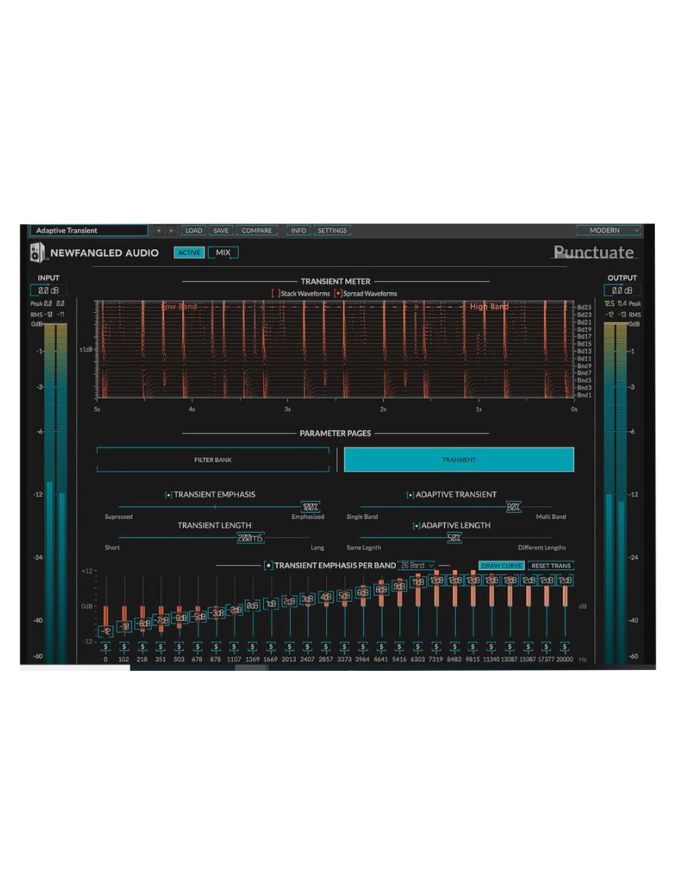Click the -12 band emphasis handle
Viewport: 676px width, 893px height.
click(x=105, y=632)
